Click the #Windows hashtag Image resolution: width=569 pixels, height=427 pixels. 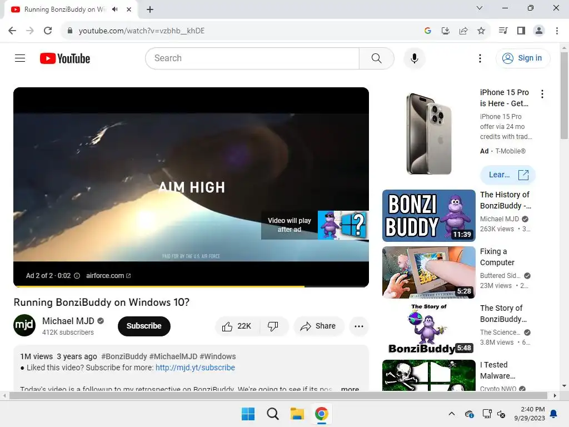click(x=218, y=356)
